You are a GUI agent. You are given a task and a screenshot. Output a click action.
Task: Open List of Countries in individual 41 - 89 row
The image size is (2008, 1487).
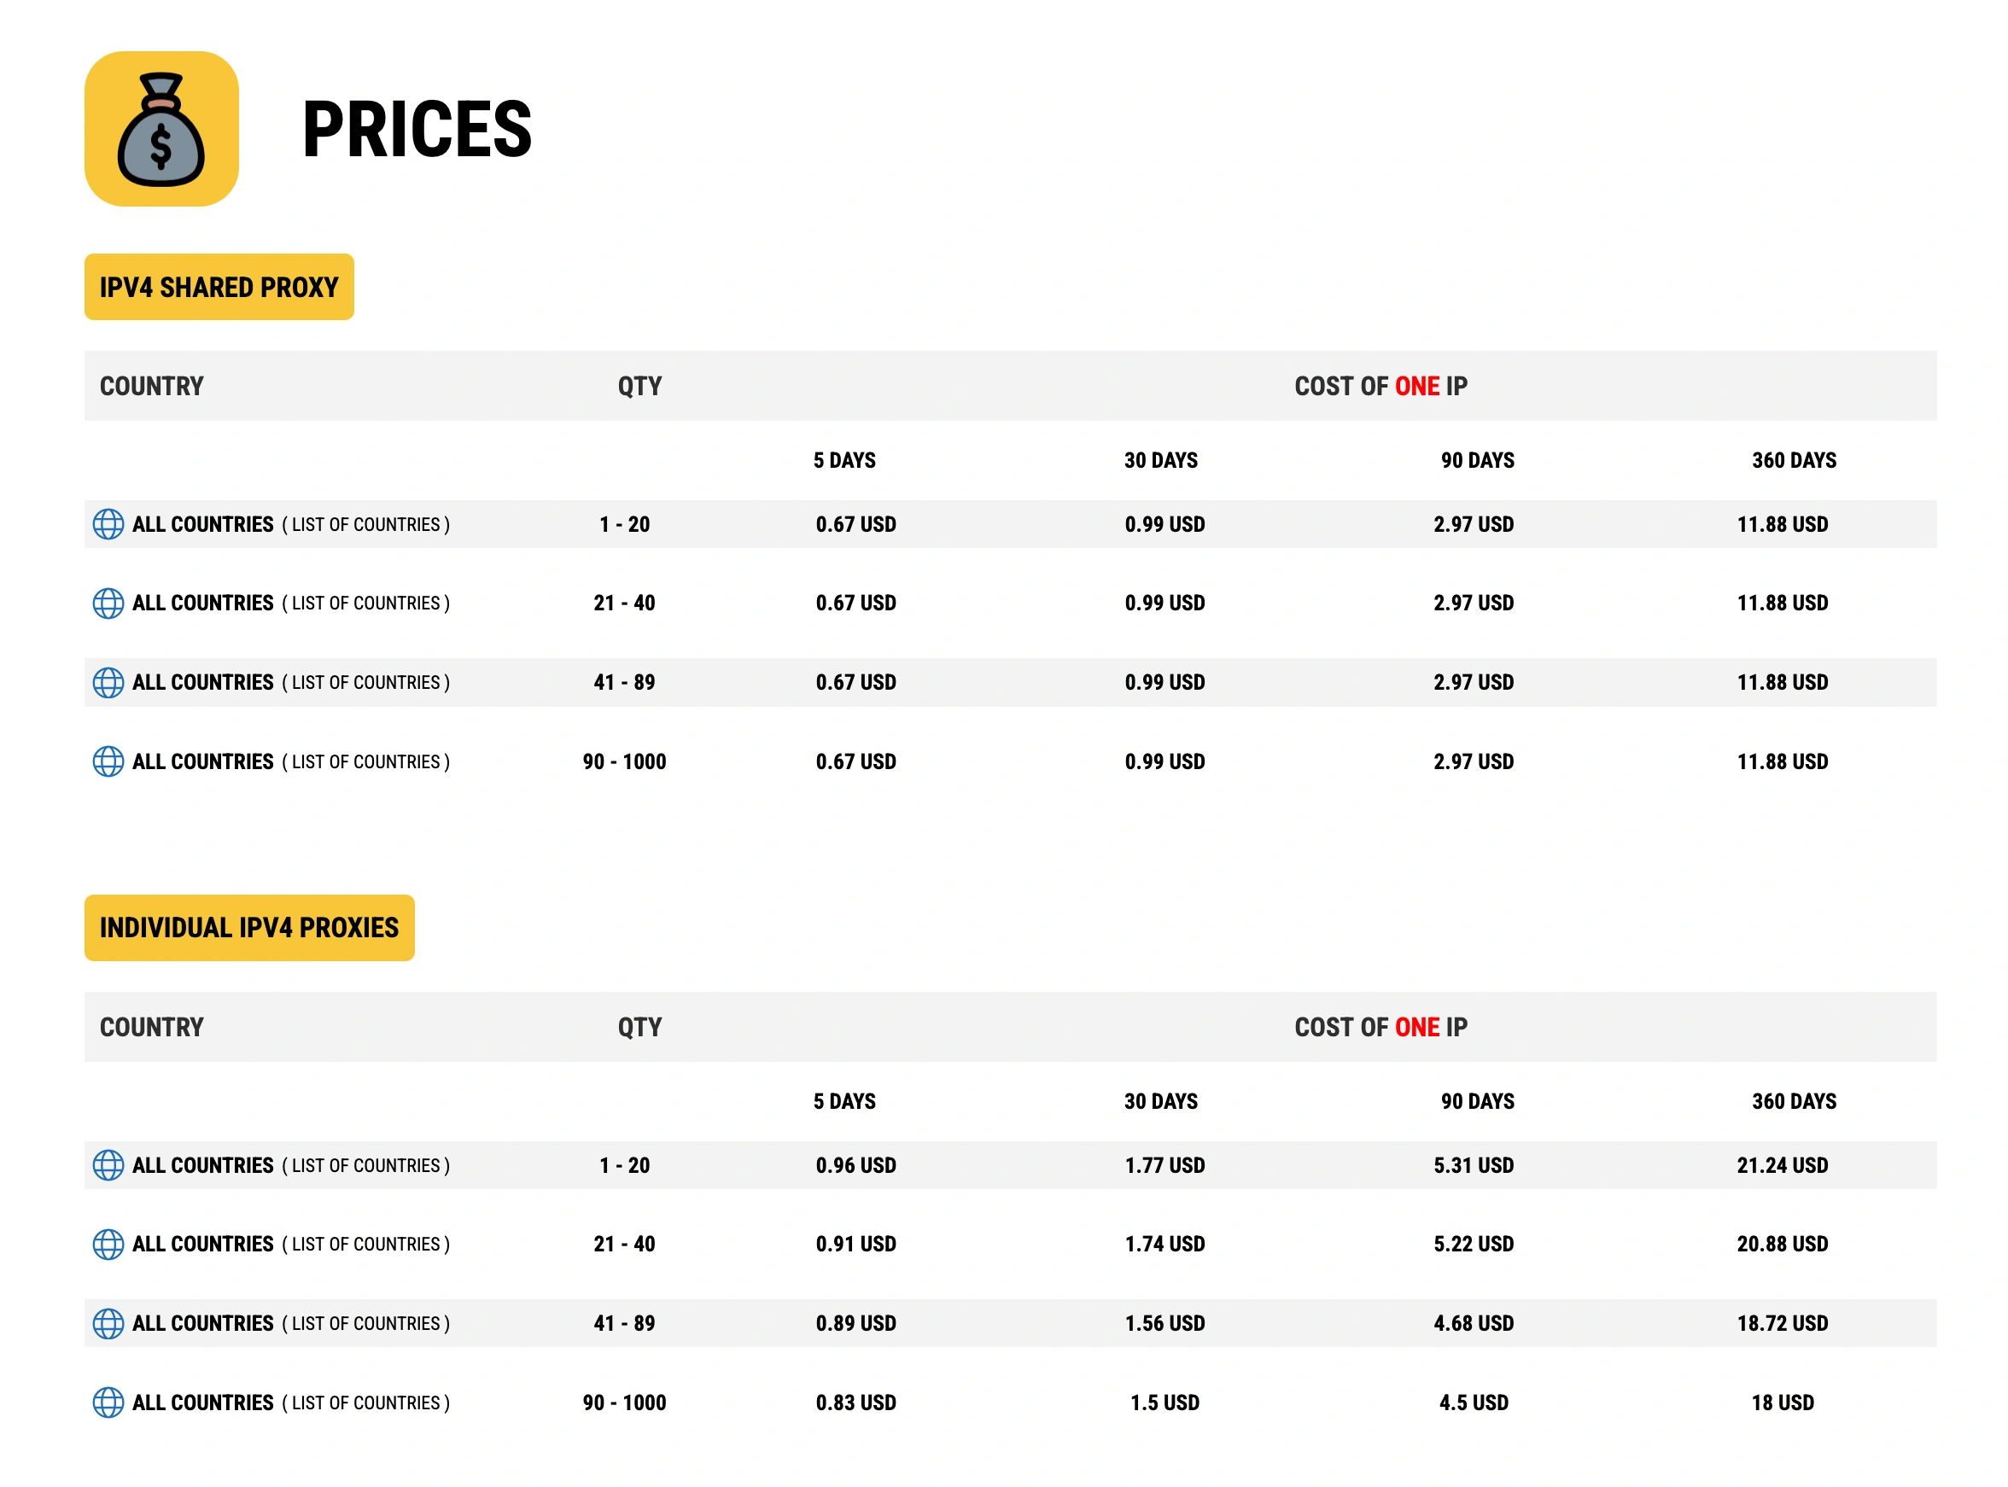coord(365,1324)
